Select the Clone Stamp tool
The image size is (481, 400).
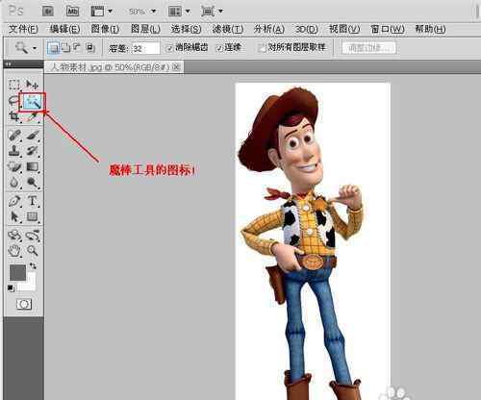pos(14,151)
